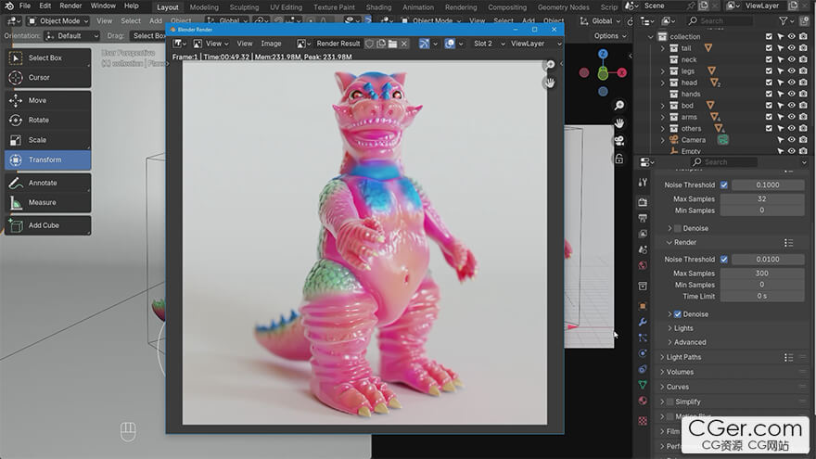The height and width of the screenshot is (459, 816).
Task: Open the viewport Options dropdown button
Action: tap(609, 36)
